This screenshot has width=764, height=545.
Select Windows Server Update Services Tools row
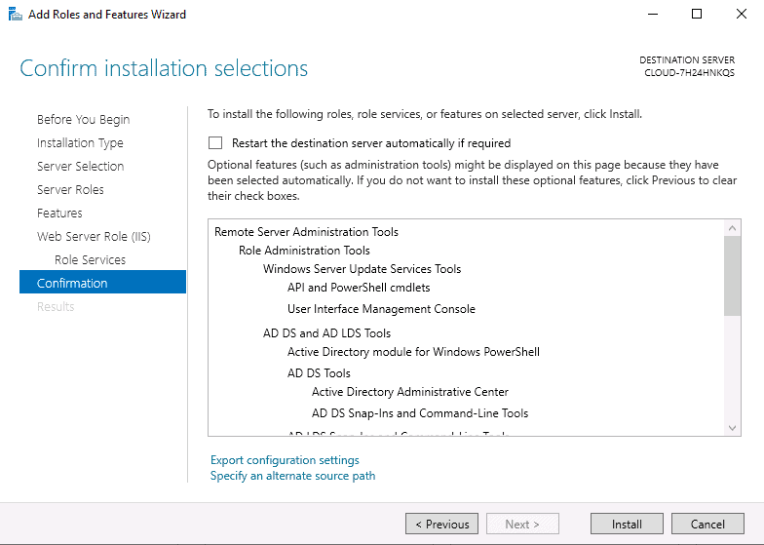click(363, 269)
